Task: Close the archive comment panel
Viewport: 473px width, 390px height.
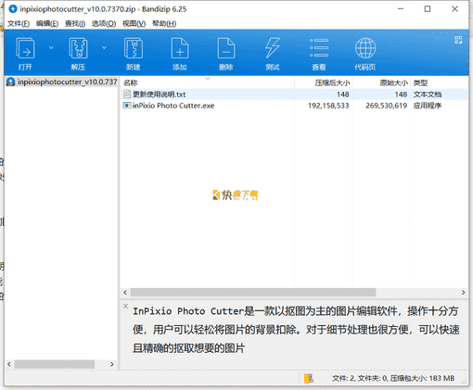Action: point(125,306)
